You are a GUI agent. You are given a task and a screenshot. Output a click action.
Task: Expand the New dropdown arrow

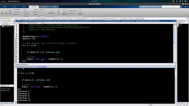(2, 14)
